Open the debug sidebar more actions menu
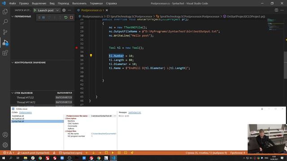The image size is (287, 161). [70, 10]
